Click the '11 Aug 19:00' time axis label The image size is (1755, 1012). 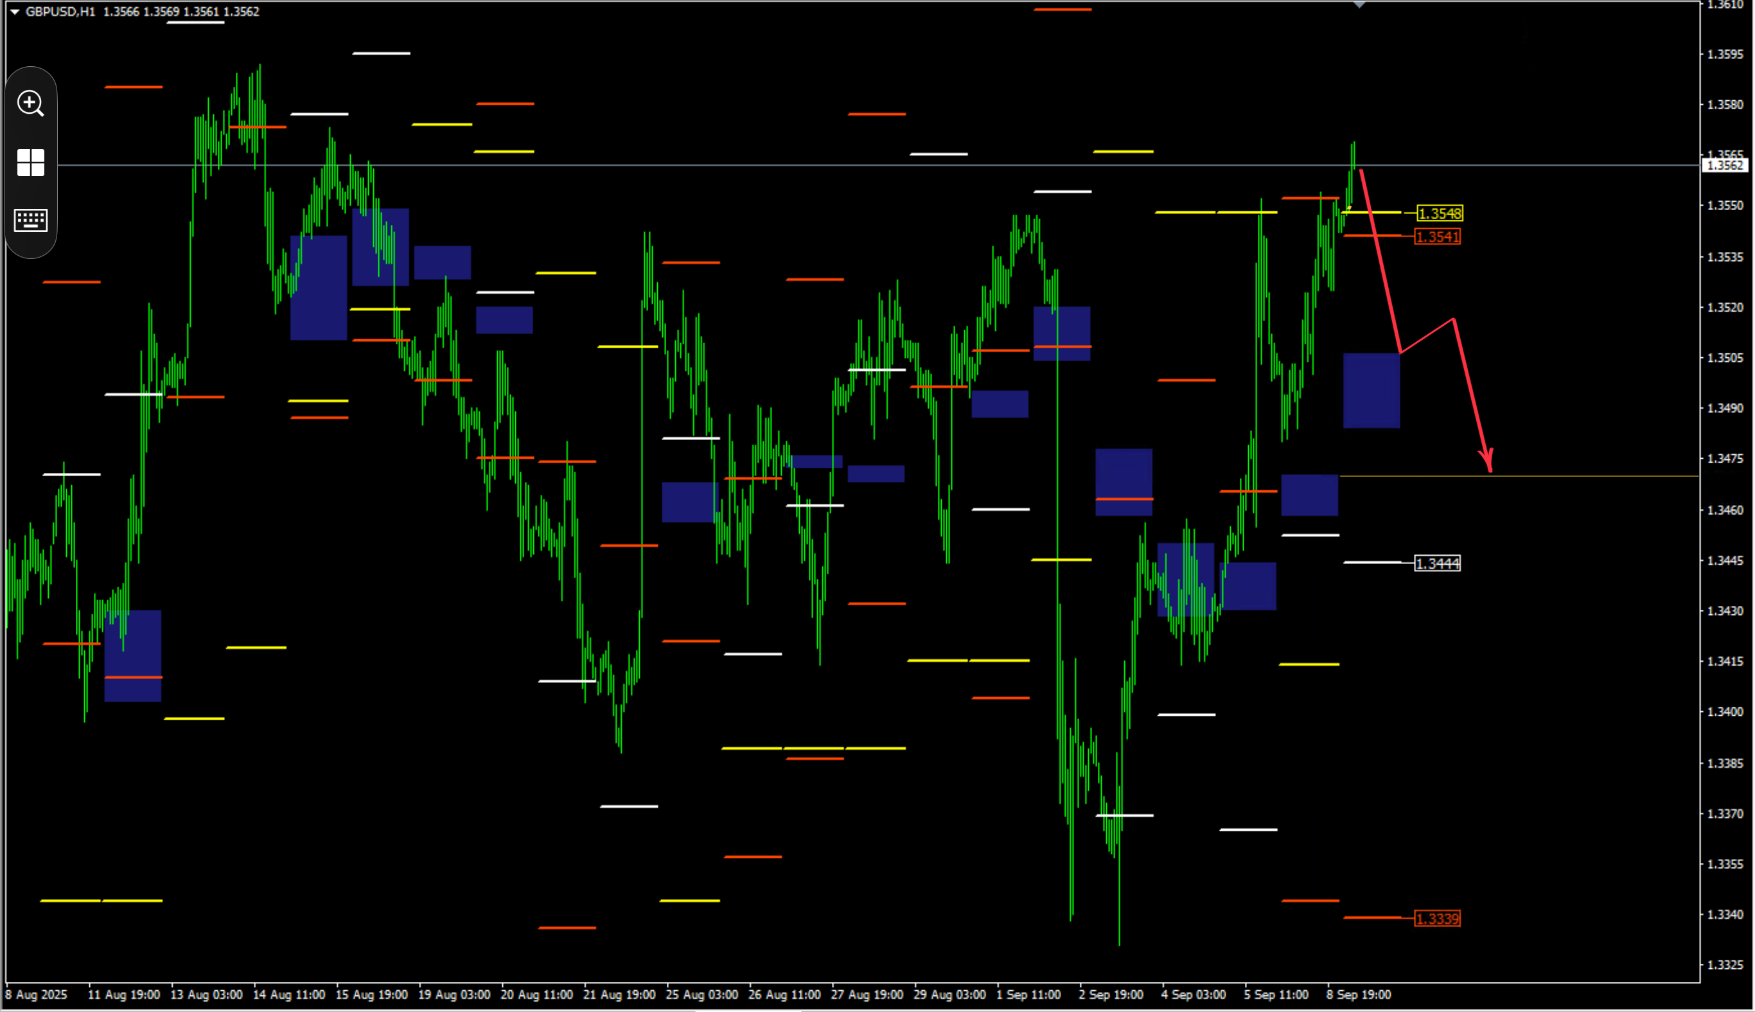pos(124,995)
